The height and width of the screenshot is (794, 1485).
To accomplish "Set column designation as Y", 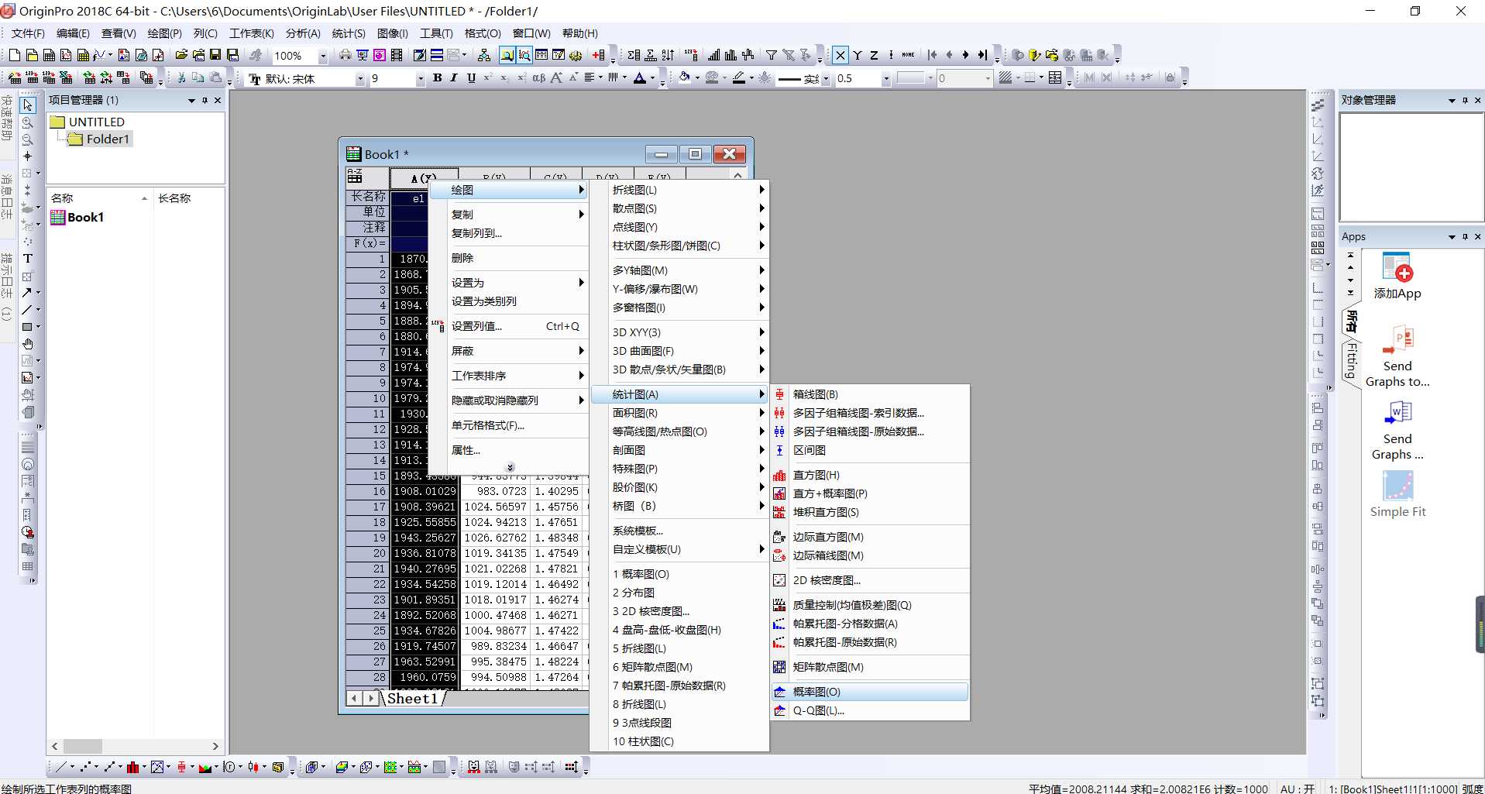I will (x=858, y=55).
